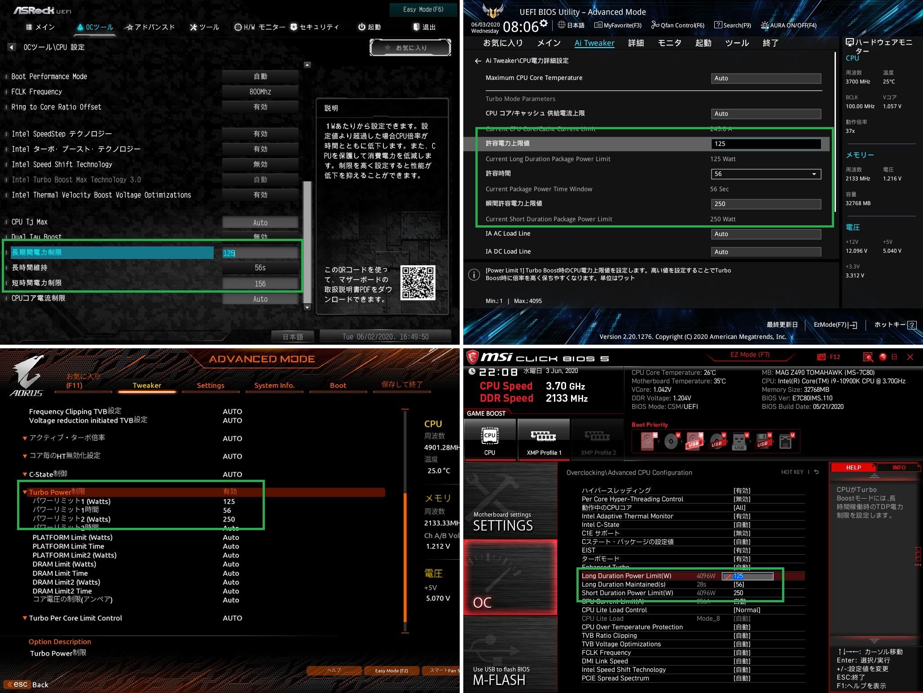Image resolution: width=923 pixels, height=693 pixels.
Task: Switch to Aorus System Info. tab
Action: 274,386
